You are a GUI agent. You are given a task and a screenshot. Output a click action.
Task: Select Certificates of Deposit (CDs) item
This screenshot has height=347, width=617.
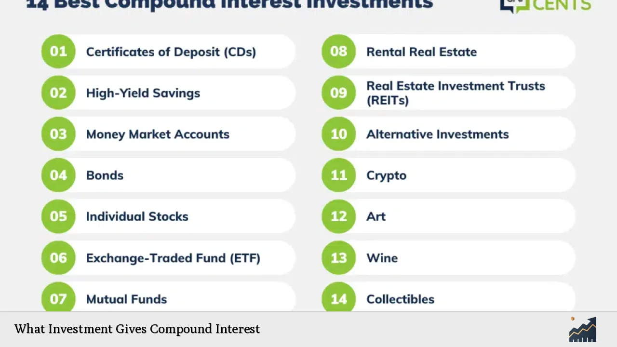(x=171, y=52)
